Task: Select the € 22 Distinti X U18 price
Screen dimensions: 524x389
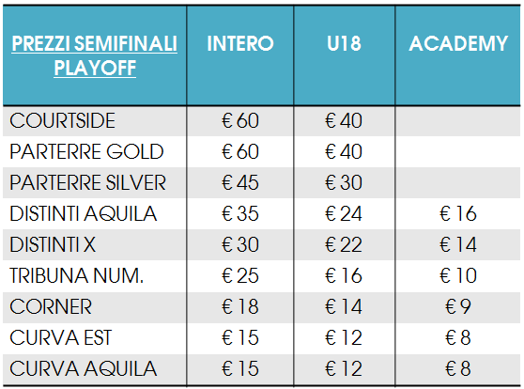Action: pos(344,245)
